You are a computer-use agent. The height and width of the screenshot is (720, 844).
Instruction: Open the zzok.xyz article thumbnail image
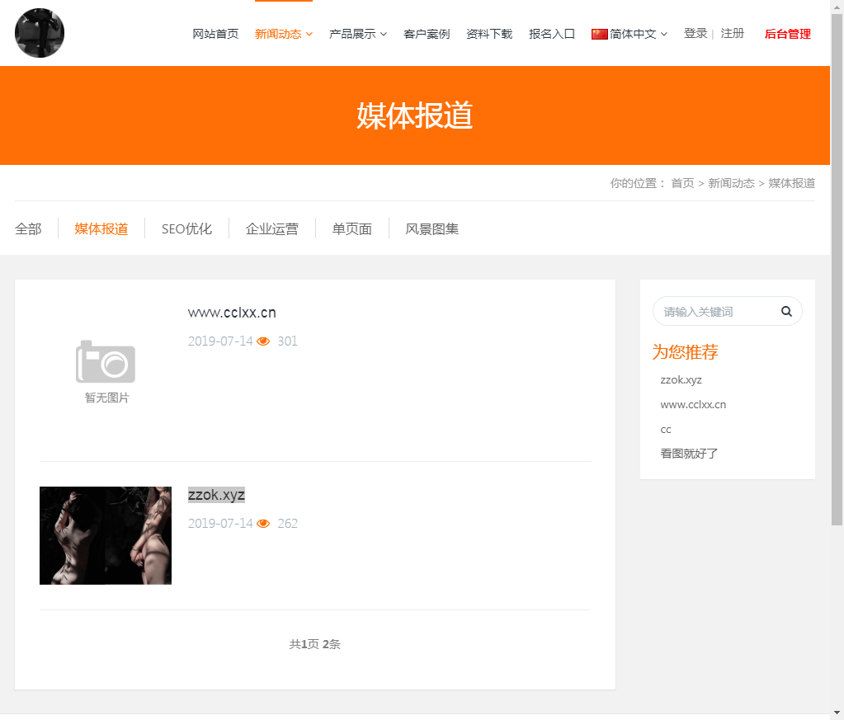pos(106,535)
